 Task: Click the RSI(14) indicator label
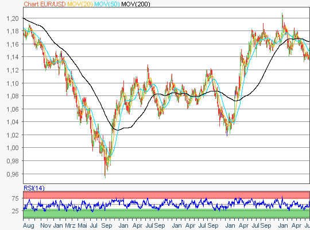[34, 188]
